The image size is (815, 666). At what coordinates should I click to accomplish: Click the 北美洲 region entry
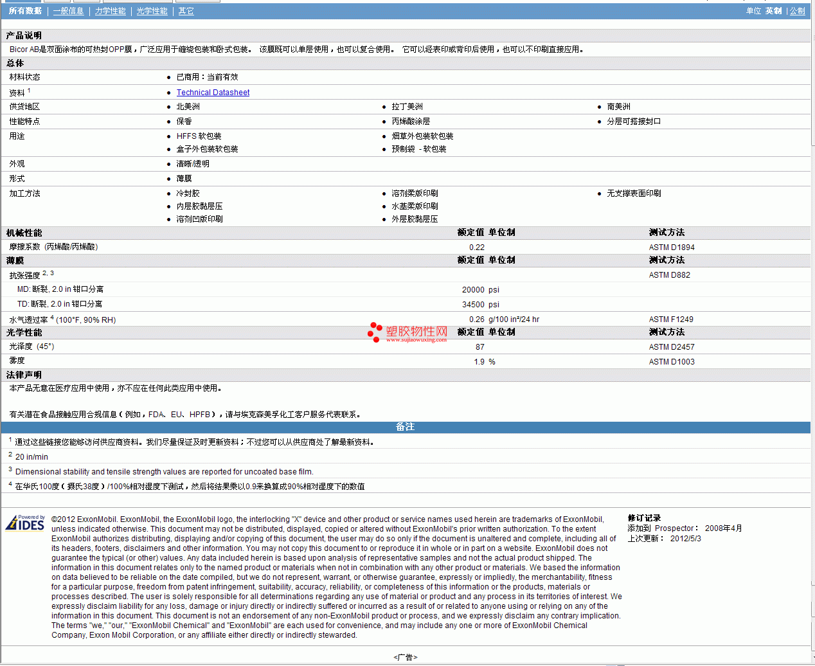pyautogui.click(x=188, y=107)
